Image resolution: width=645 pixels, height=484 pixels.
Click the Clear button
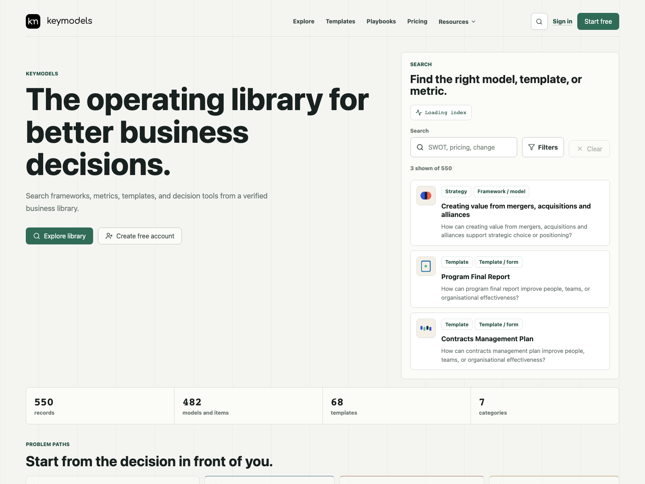pos(589,149)
